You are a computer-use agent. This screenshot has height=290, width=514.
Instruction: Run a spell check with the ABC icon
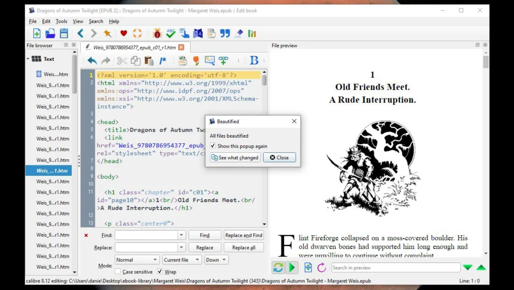click(171, 33)
